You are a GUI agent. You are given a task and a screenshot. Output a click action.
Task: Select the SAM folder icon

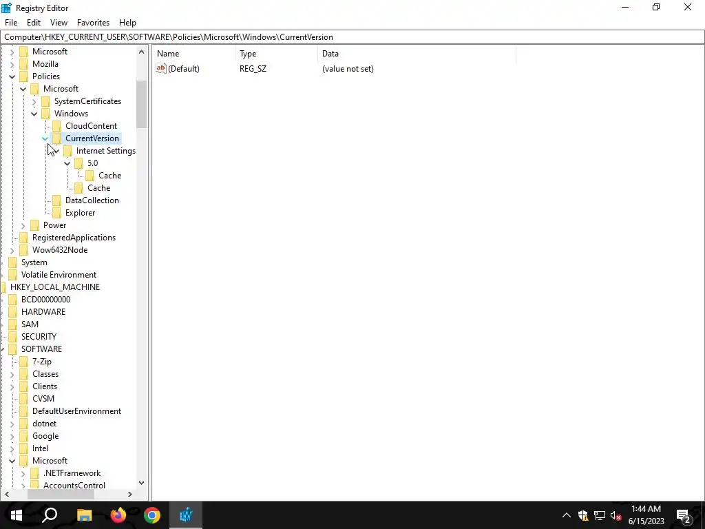(x=12, y=324)
